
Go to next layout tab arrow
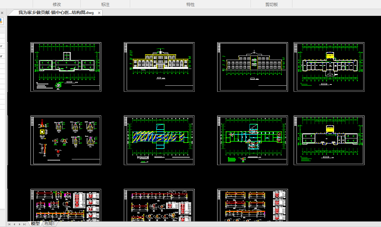coord(19,224)
